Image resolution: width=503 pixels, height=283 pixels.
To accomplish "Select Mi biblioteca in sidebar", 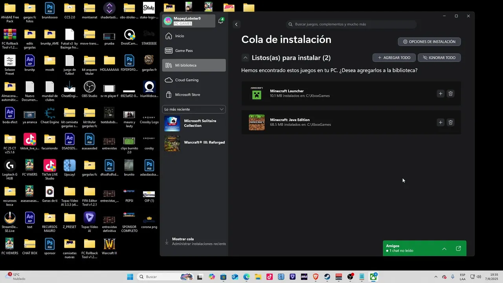I will point(194,65).
